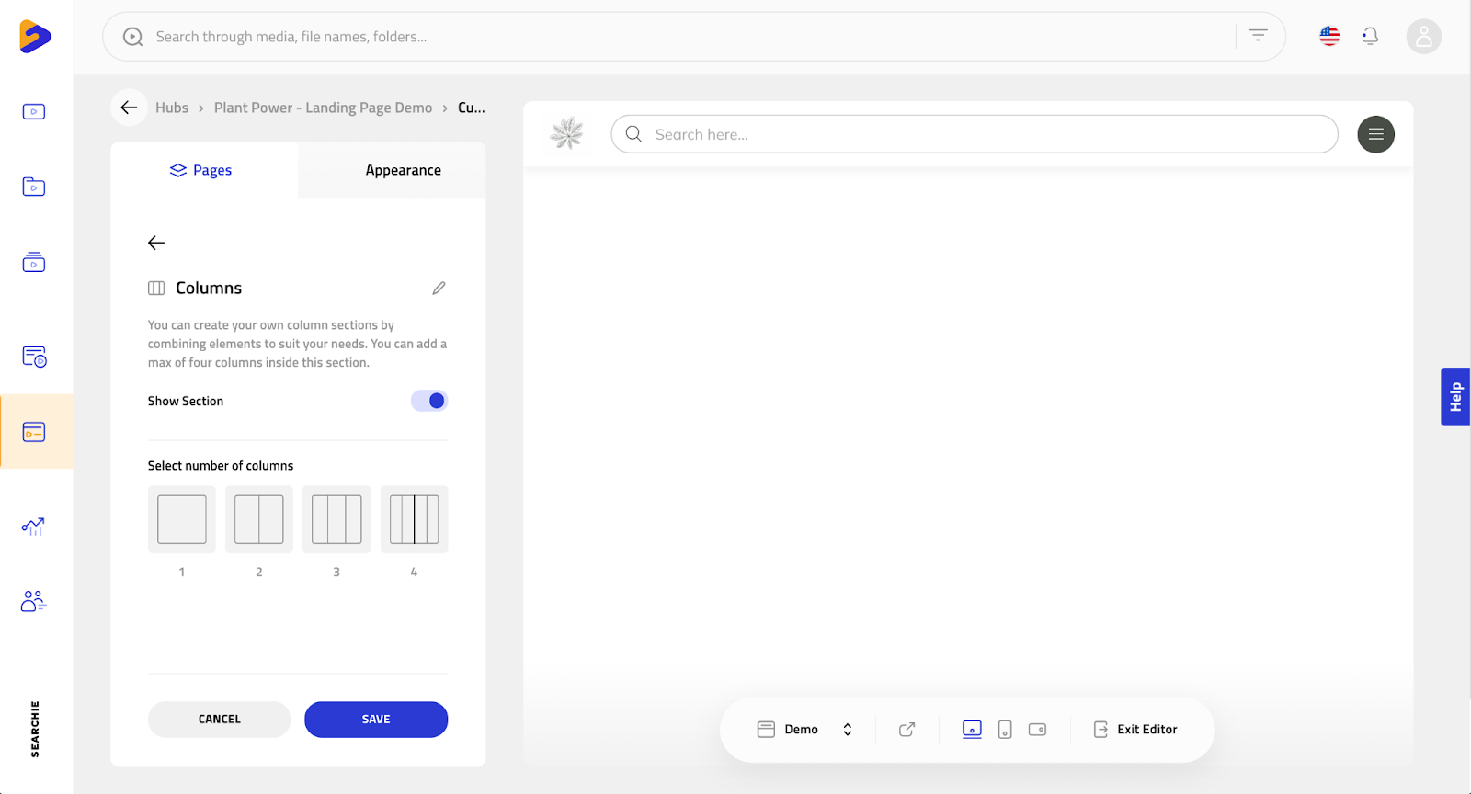1471x794 pixels.
Task: Switch to the Appearance tab
Action: 393,170
